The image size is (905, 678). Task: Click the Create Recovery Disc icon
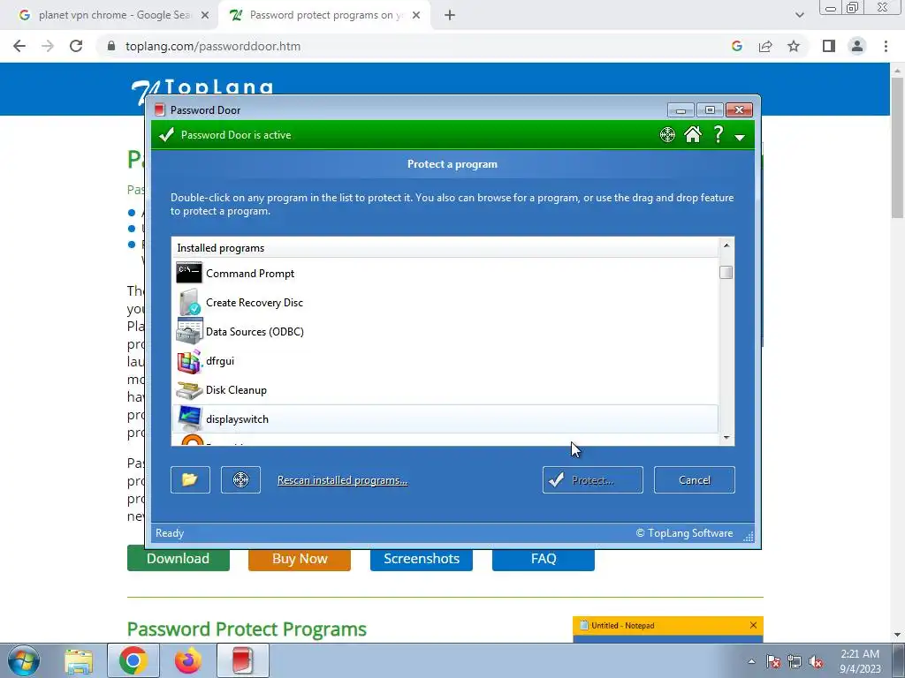point(189,302)
